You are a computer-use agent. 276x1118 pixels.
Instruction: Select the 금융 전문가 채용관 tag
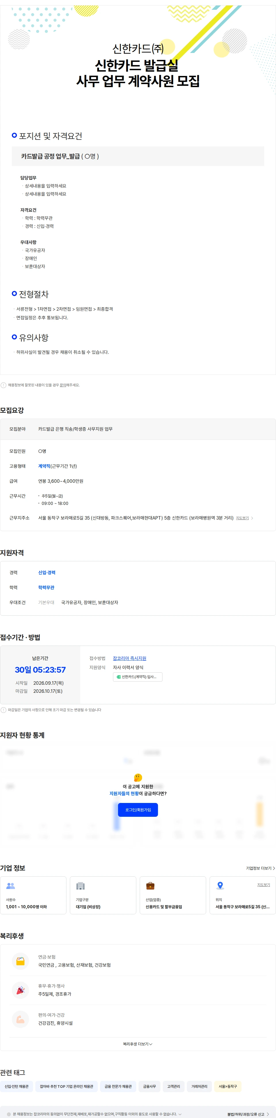(x=118, y=1086)
